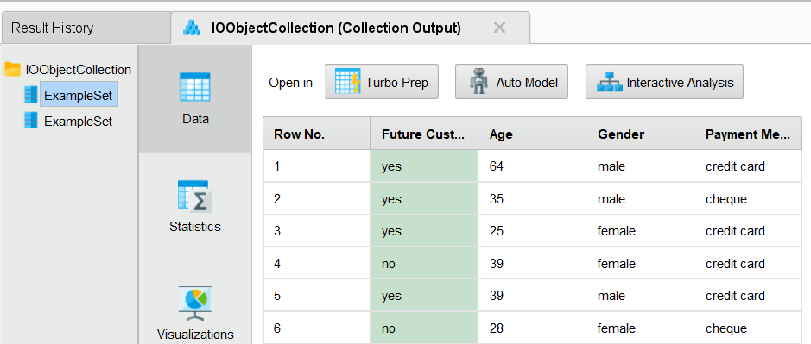Click the 'no' cell in row 4

424,264
